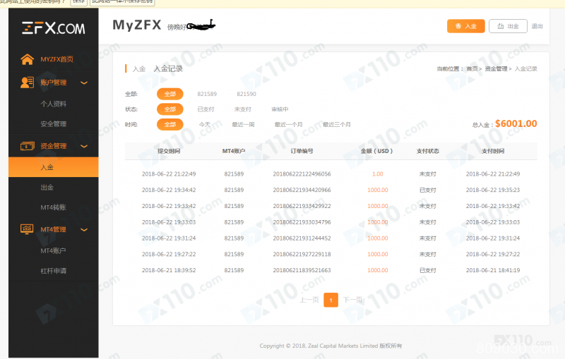The image size is (565, 359).
Task: Open 个人资料 in the sidebar
Action: tap(54, 104)
